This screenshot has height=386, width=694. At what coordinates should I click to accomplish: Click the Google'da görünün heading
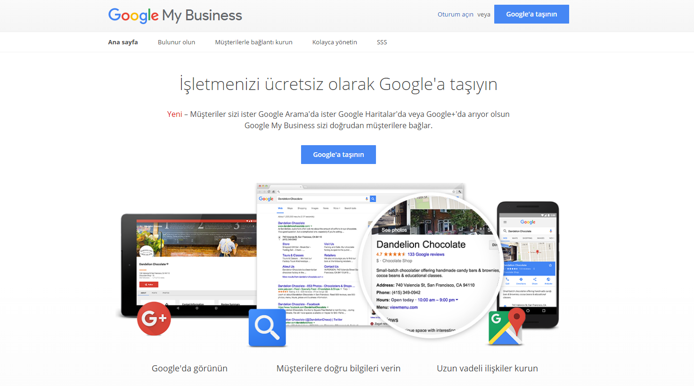coord(189,369)
